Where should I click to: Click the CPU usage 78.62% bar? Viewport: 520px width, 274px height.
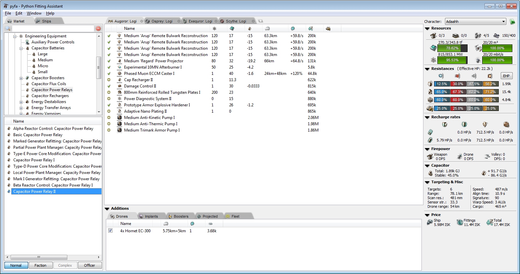[x=452, y=48]
